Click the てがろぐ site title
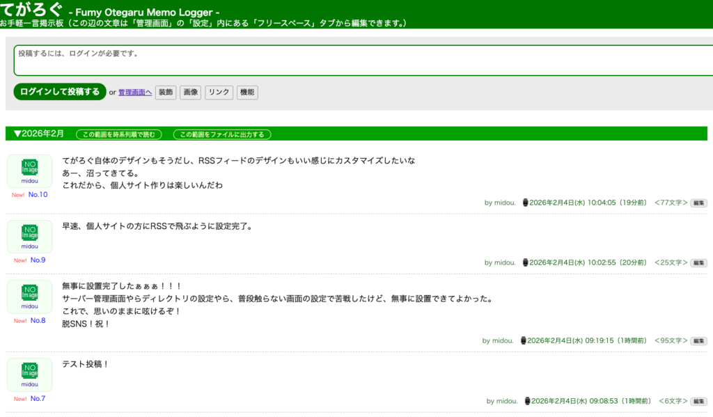The height and width of the screenshot is (417, 713). (32, 10)
